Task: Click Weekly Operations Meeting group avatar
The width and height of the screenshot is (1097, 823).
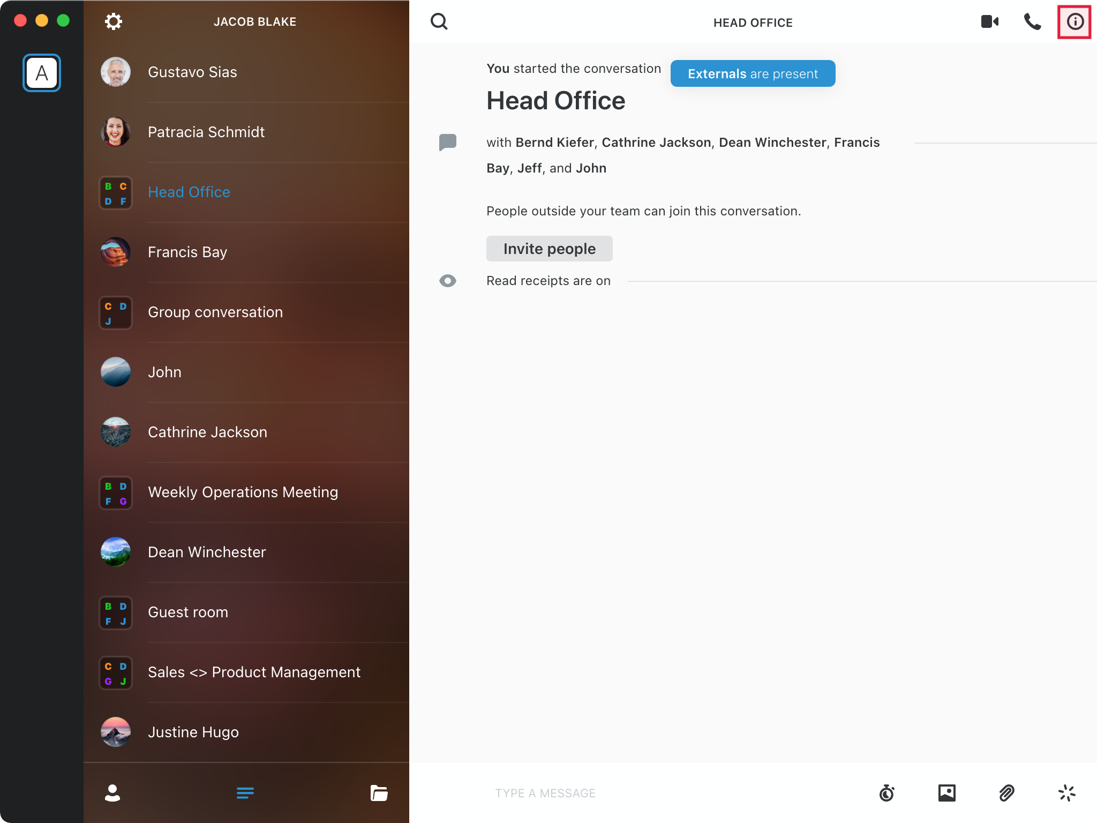Action: point(116,493)
